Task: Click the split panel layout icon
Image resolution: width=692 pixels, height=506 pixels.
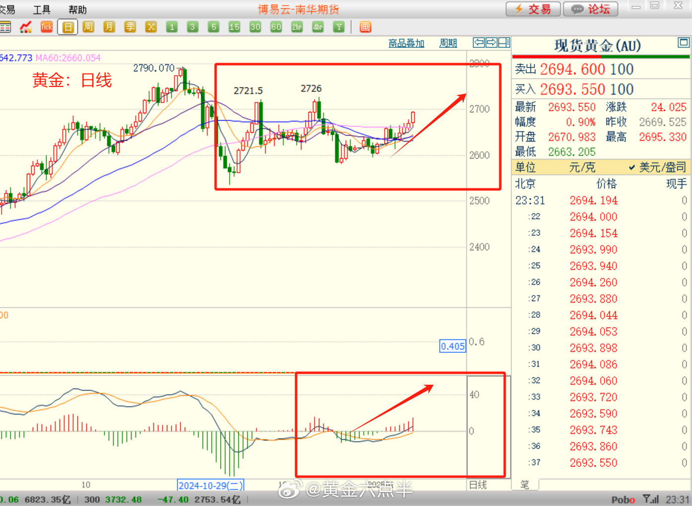Action: click(504, 43)
